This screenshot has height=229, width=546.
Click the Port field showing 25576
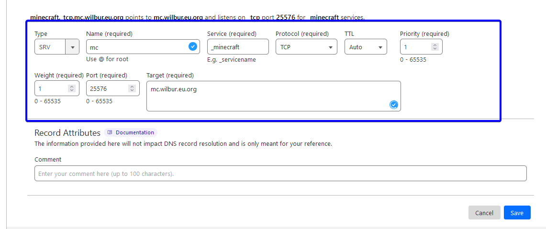107,88
